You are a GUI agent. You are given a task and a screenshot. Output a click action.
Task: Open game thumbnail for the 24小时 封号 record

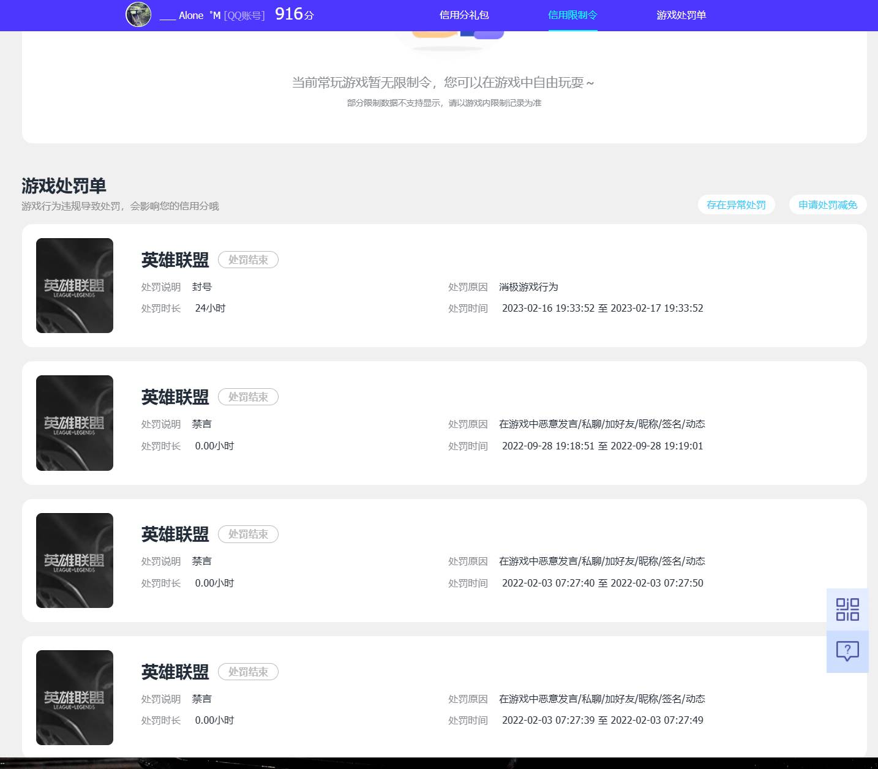tap(75, 285)
